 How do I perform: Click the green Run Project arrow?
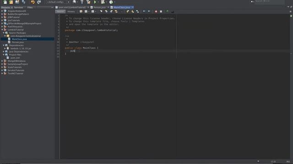tap(95, 2)
